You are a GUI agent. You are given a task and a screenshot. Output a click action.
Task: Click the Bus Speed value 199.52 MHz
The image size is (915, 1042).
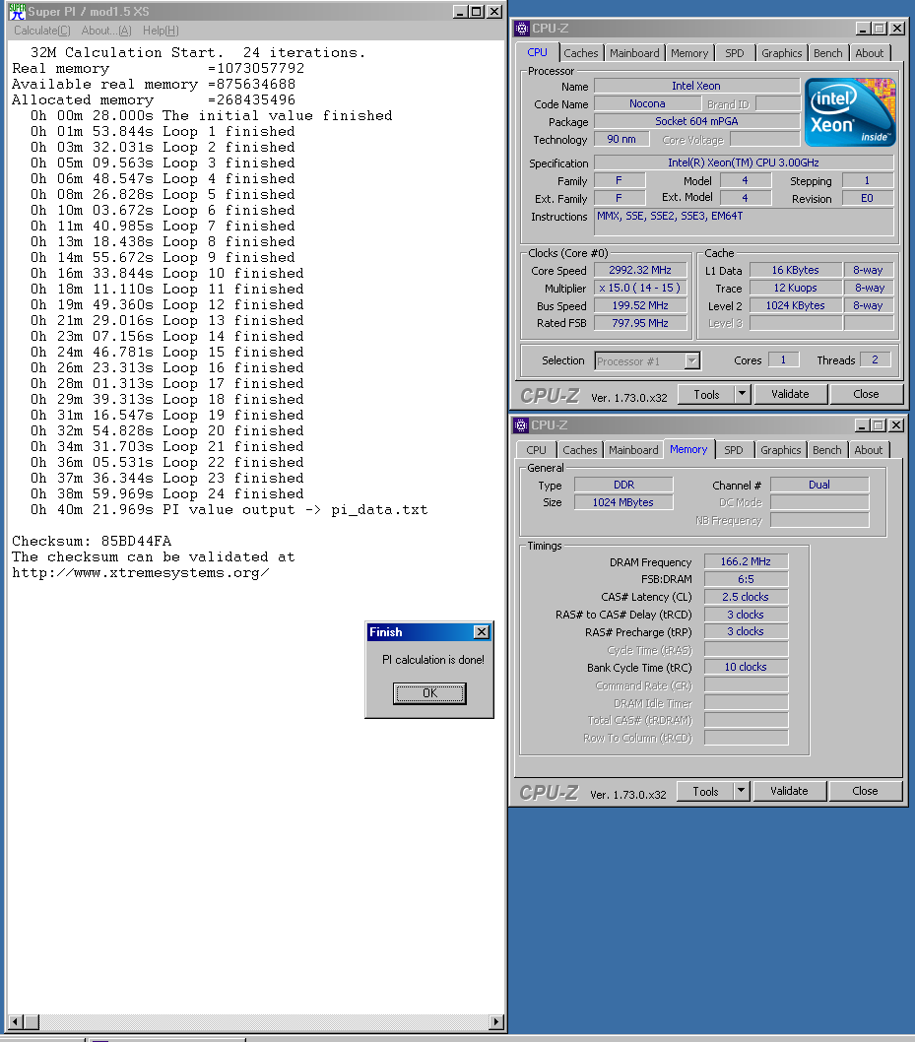point(640,305)
